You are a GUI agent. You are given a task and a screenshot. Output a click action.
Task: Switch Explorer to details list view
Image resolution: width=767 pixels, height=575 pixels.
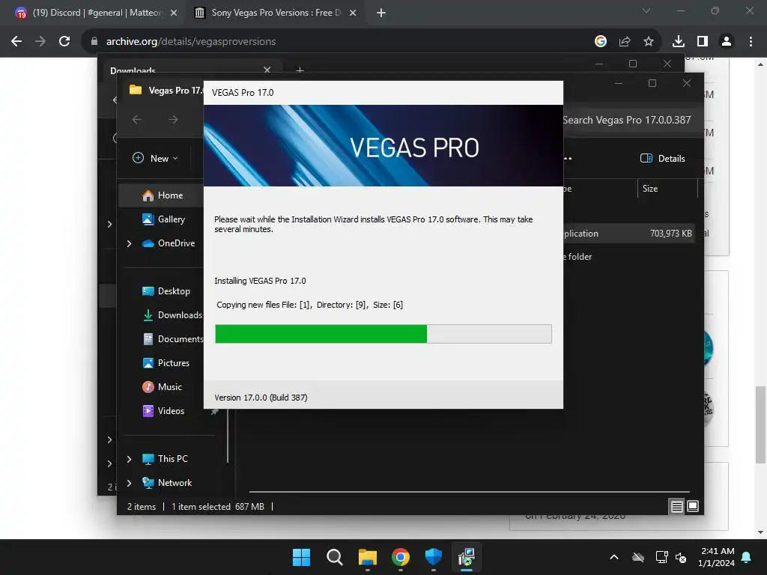(676, 507)
